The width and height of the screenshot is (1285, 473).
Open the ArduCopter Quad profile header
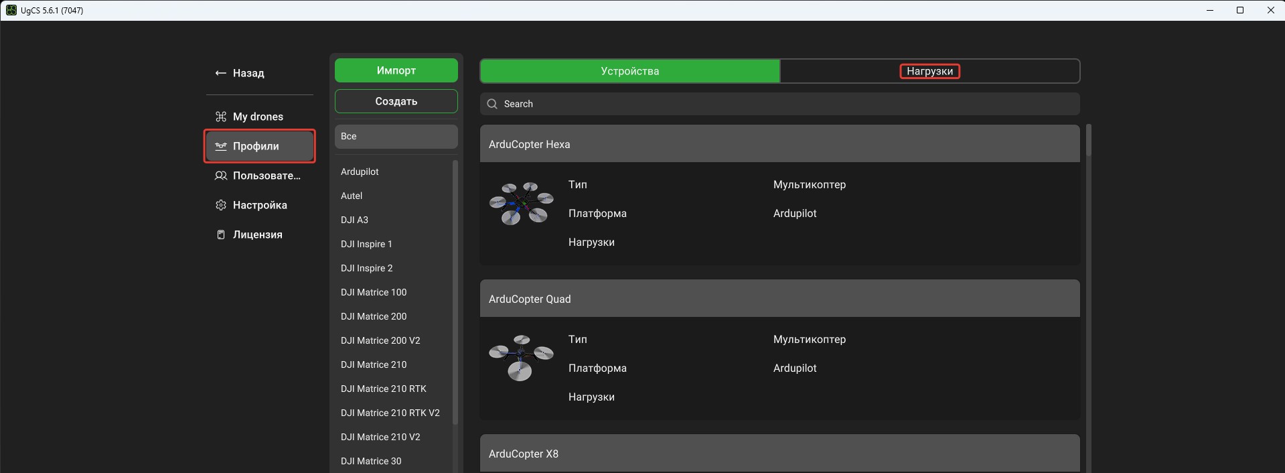[780, 298]
